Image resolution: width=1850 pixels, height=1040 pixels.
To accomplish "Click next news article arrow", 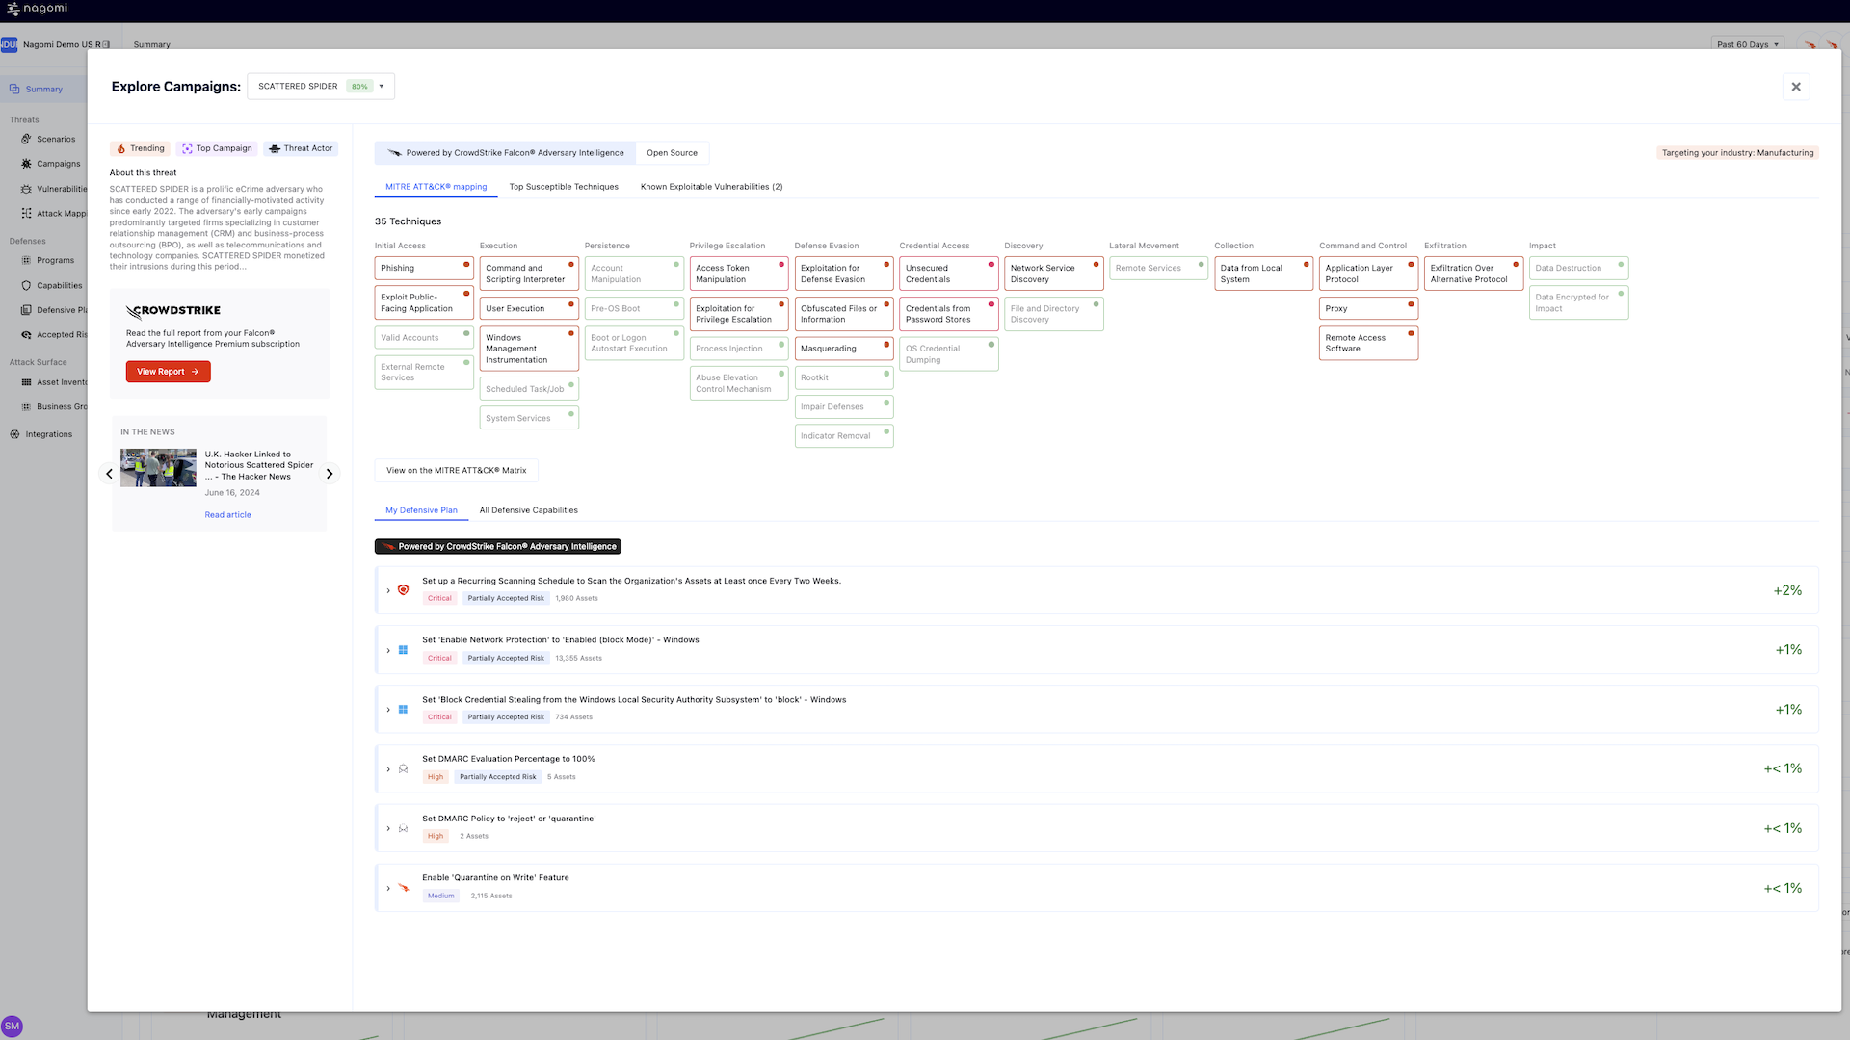I will 330,474.
